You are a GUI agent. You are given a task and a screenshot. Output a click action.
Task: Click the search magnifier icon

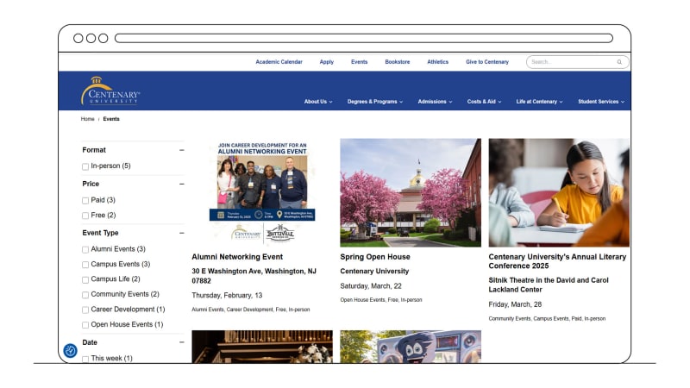click(619, 62)
